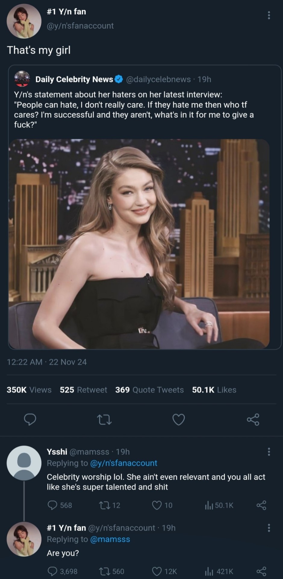The width and height of the screenshot is (283, 579).
Task: Like the main "That's my girl" tweet
Action: 179,419
